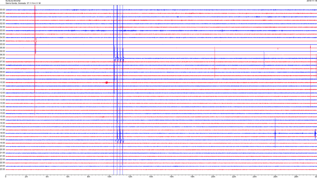Click the 22m tick label on time axis
The width and height of the screenshot is (317, 178).
click(x=234, y=177)
